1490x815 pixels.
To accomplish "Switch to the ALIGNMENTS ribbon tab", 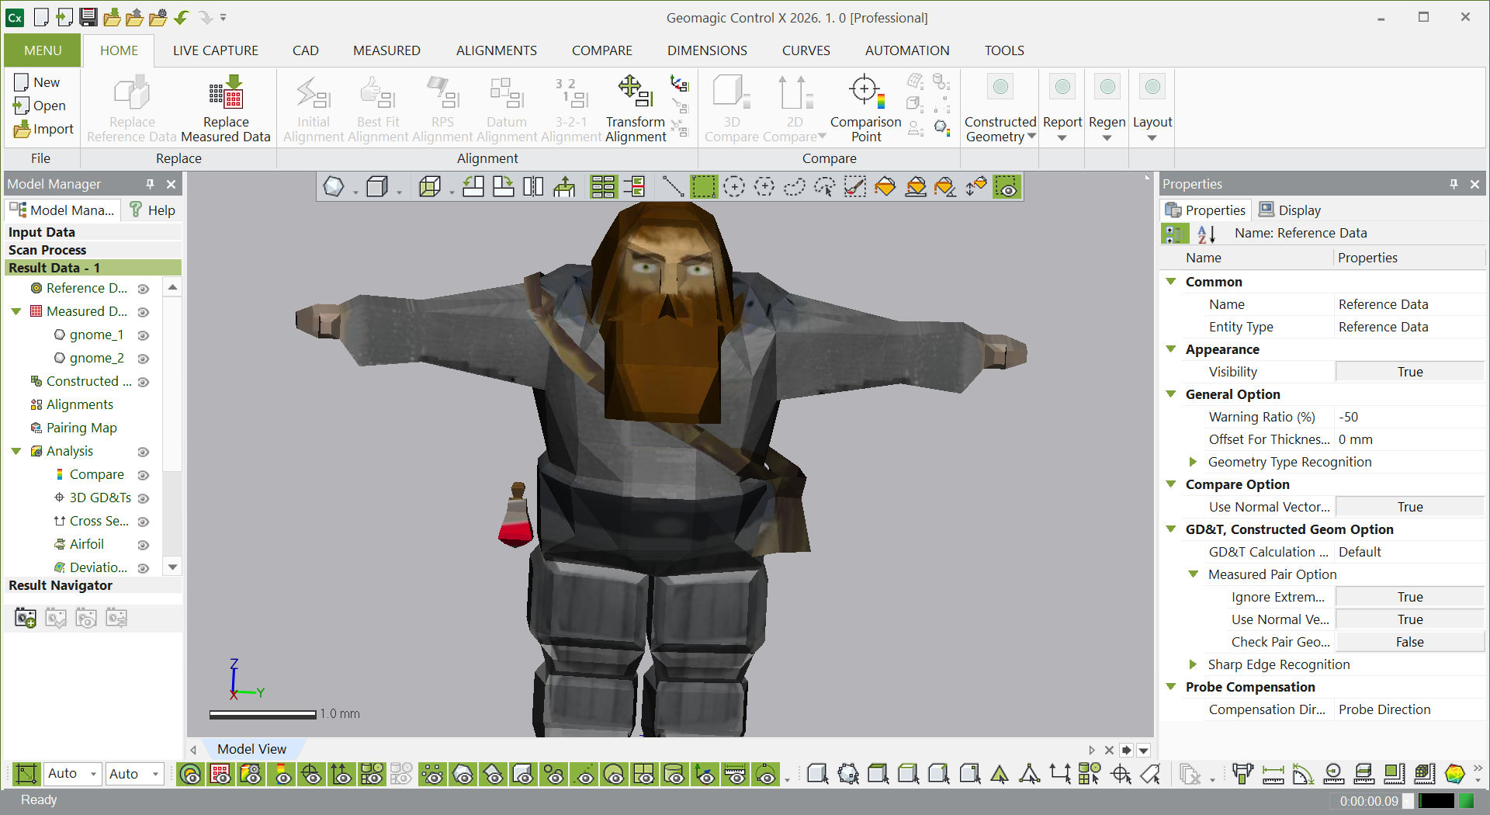I will click(496, 50).
